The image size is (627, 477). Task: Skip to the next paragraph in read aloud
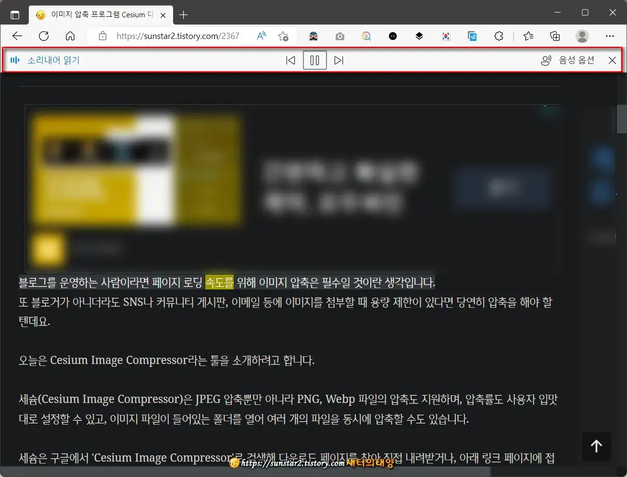[x=339, y=60]
